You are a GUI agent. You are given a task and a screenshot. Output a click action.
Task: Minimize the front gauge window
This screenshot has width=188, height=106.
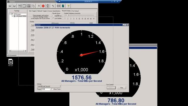[123, 25]
